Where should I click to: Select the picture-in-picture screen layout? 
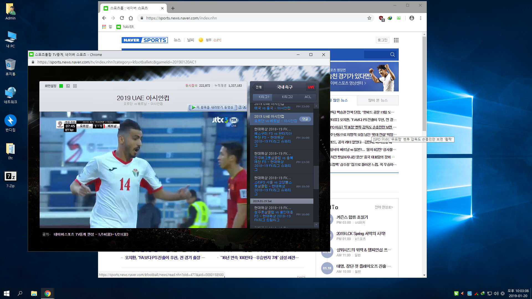coord(68,86)
